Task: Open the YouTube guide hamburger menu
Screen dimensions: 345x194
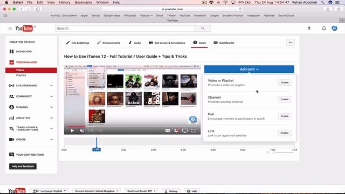Action: point(10,29)
